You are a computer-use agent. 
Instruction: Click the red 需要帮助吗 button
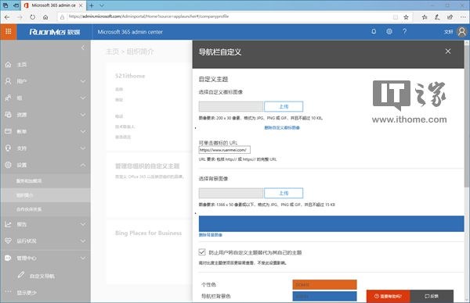click(x=389, y=296)
